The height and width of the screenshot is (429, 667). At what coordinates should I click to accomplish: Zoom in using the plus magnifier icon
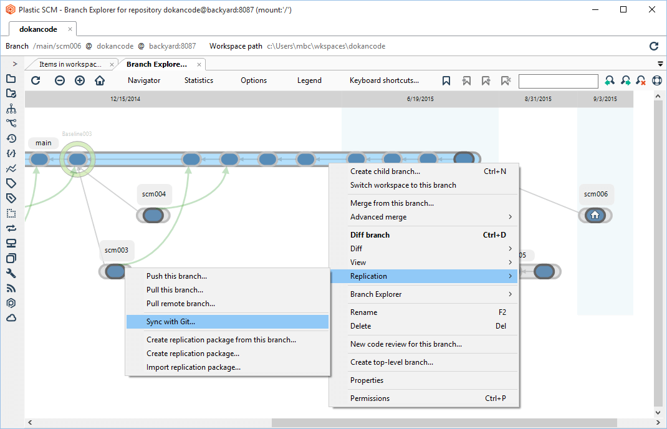80,80
